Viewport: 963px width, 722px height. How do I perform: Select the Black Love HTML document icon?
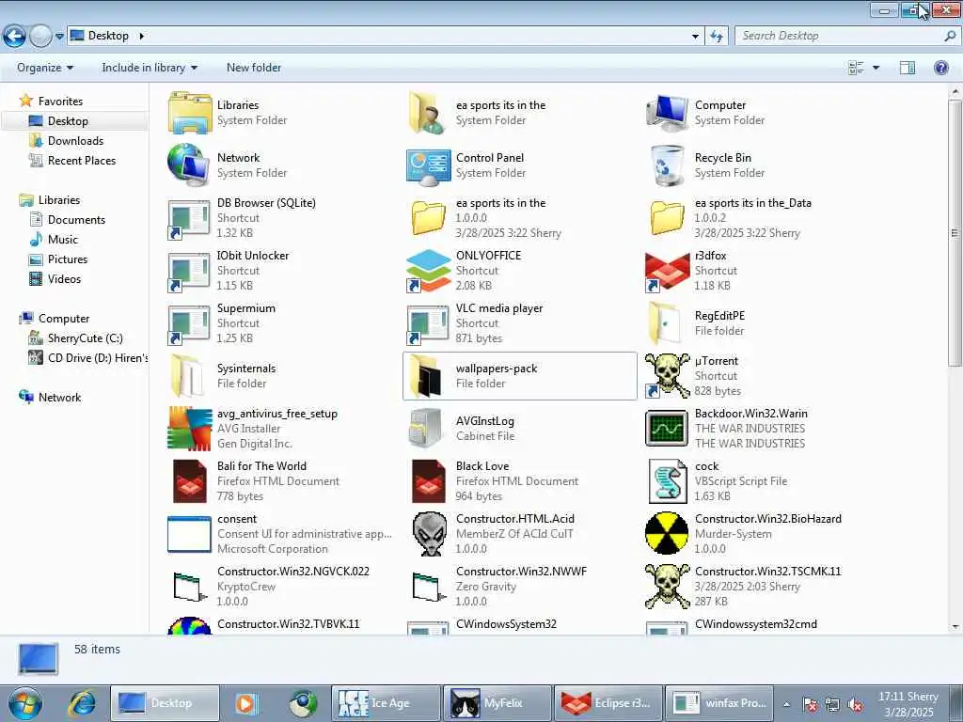(428, 481)
